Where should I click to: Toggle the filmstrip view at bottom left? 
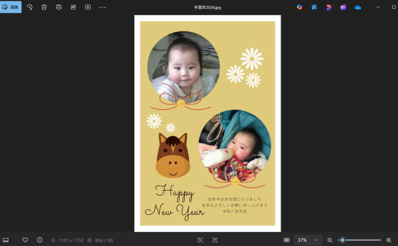tap(6, 240)
